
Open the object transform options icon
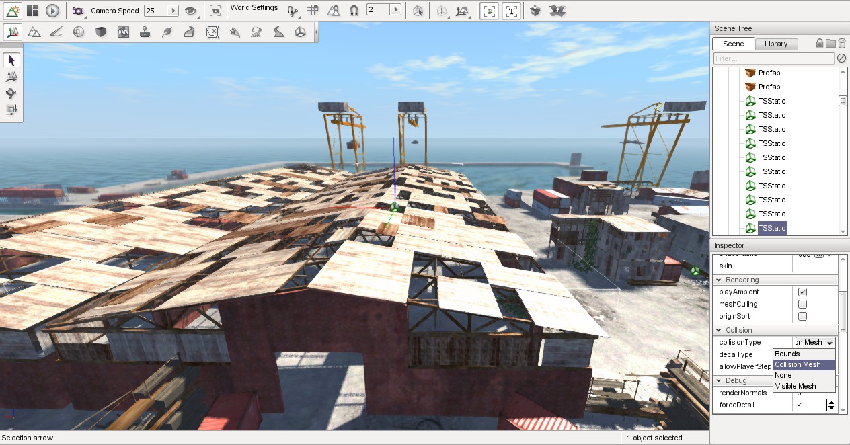point(462,11)
